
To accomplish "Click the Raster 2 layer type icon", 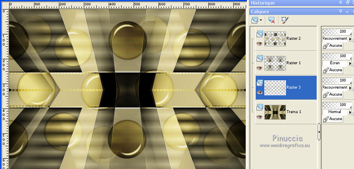I will (x=260, y=34).
